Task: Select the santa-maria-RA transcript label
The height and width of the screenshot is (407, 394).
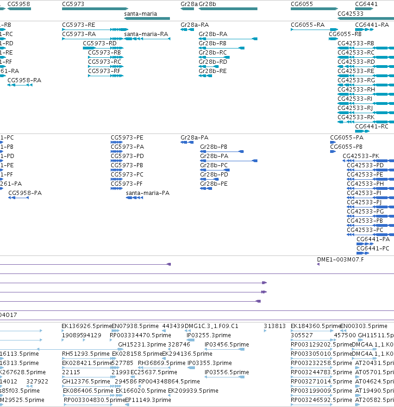Action: click(146, 34)
